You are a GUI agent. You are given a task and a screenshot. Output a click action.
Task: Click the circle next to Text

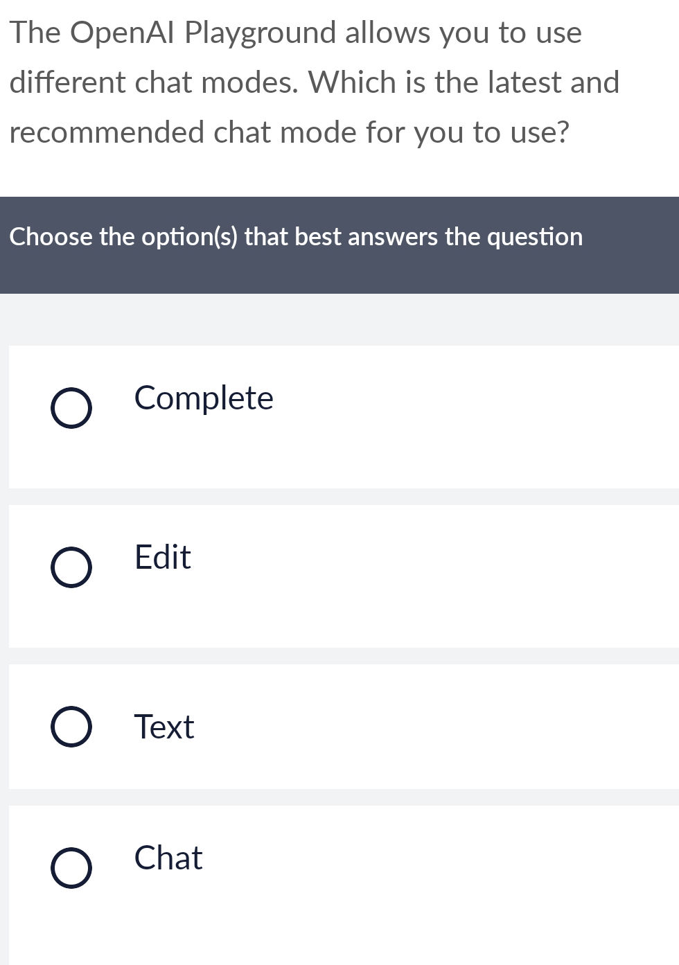pyautogui.click(x=71, y=726)
